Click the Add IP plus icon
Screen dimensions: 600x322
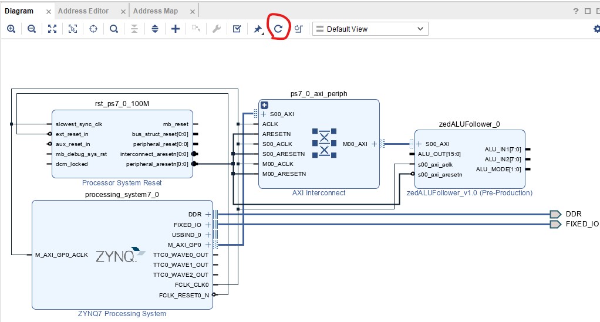click(x=175, y=29)
